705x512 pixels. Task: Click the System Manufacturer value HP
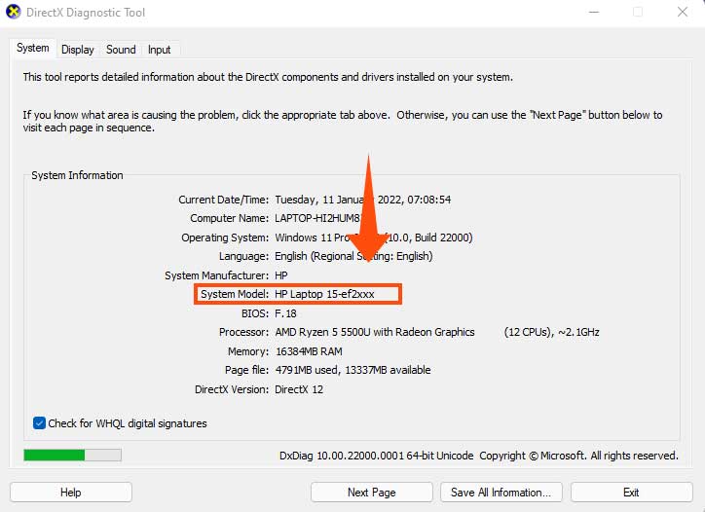click(281, 275)
